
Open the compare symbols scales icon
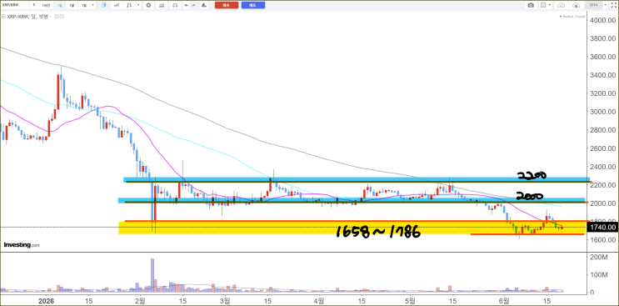click(174, 5)
